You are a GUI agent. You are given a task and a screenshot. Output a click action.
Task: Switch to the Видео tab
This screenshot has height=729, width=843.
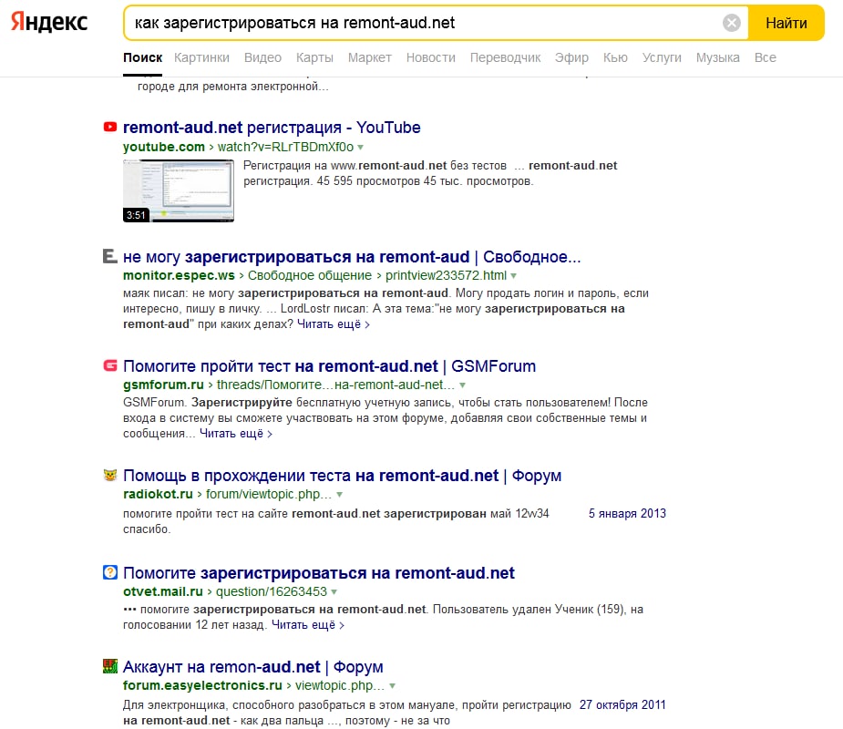coord(262,57)
